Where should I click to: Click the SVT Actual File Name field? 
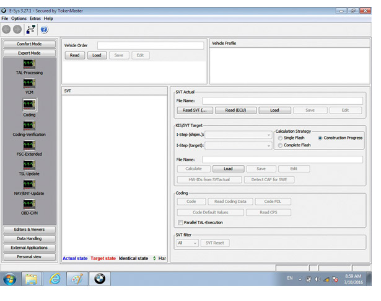coord(282,101)
